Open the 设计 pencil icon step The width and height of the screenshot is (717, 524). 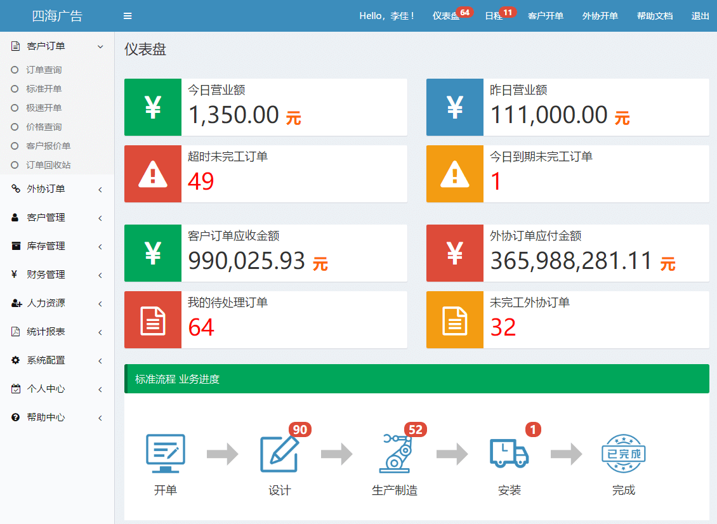coord(279,454)
